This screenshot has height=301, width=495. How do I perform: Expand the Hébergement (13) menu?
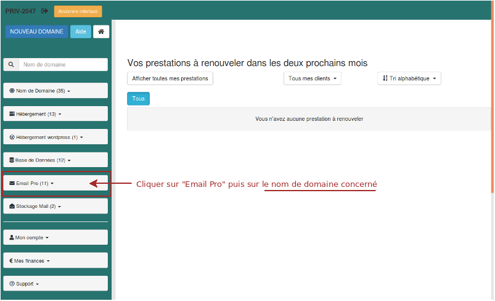pos(55,113)
